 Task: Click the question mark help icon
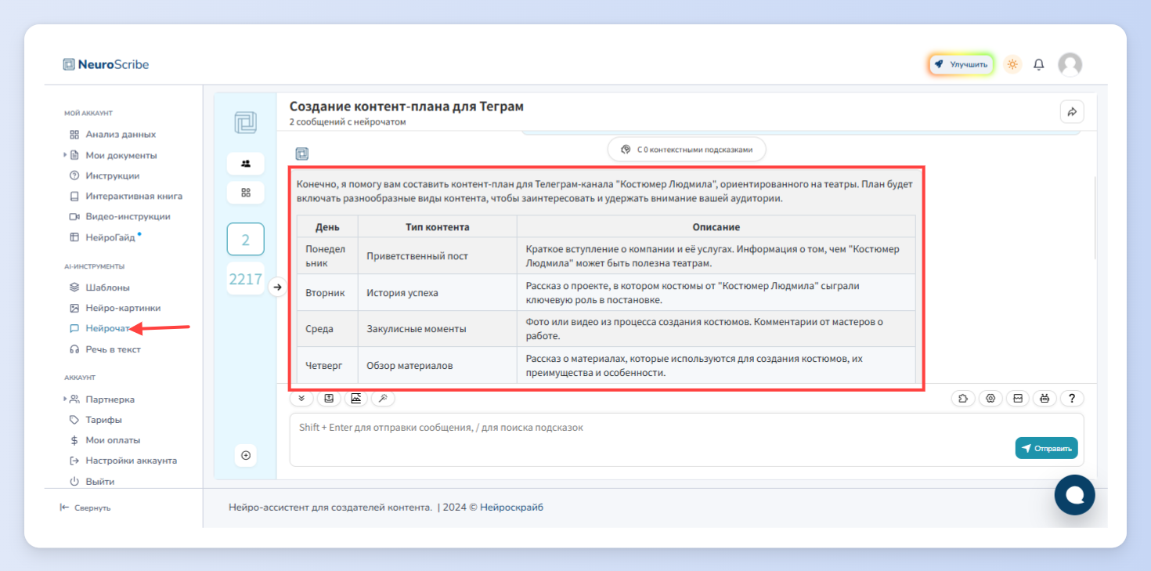click(x=1072, y=398)
